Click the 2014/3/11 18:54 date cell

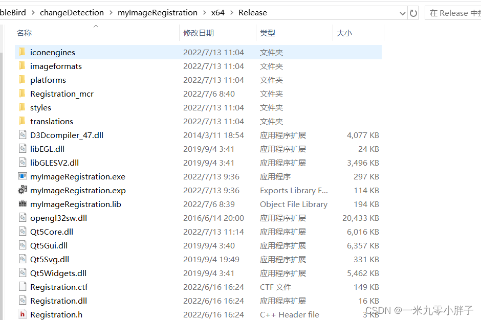tap(213, 135)
